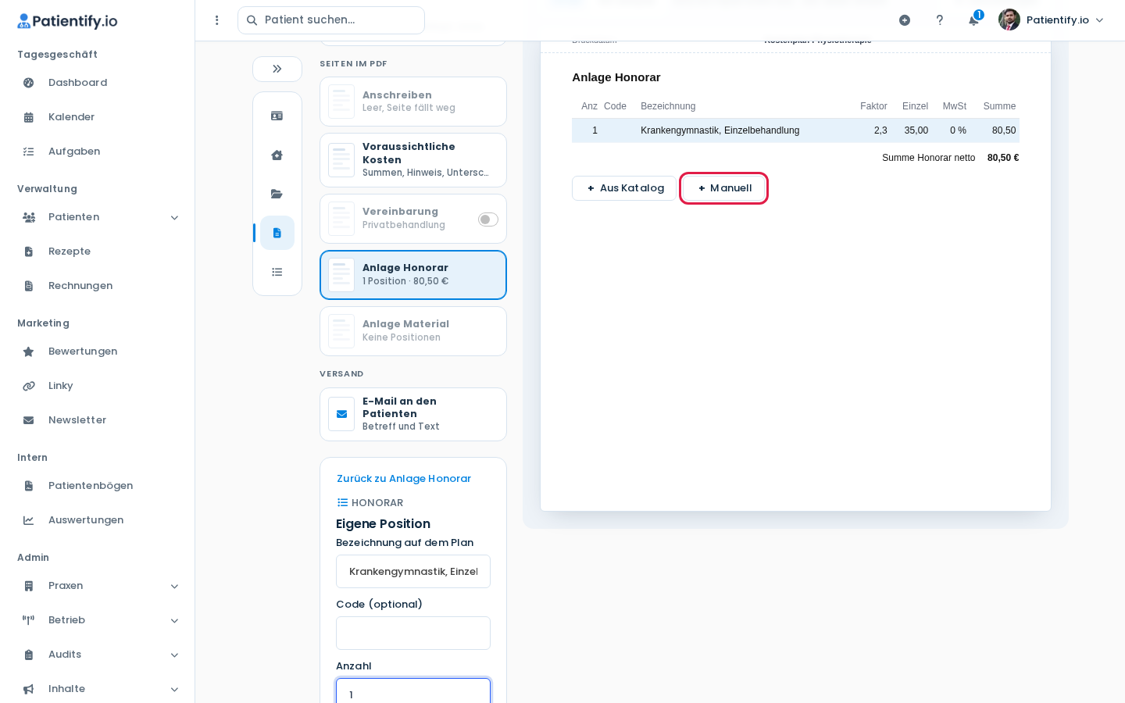Expand the Inhalte sidebar submenu

pos(174,690)
